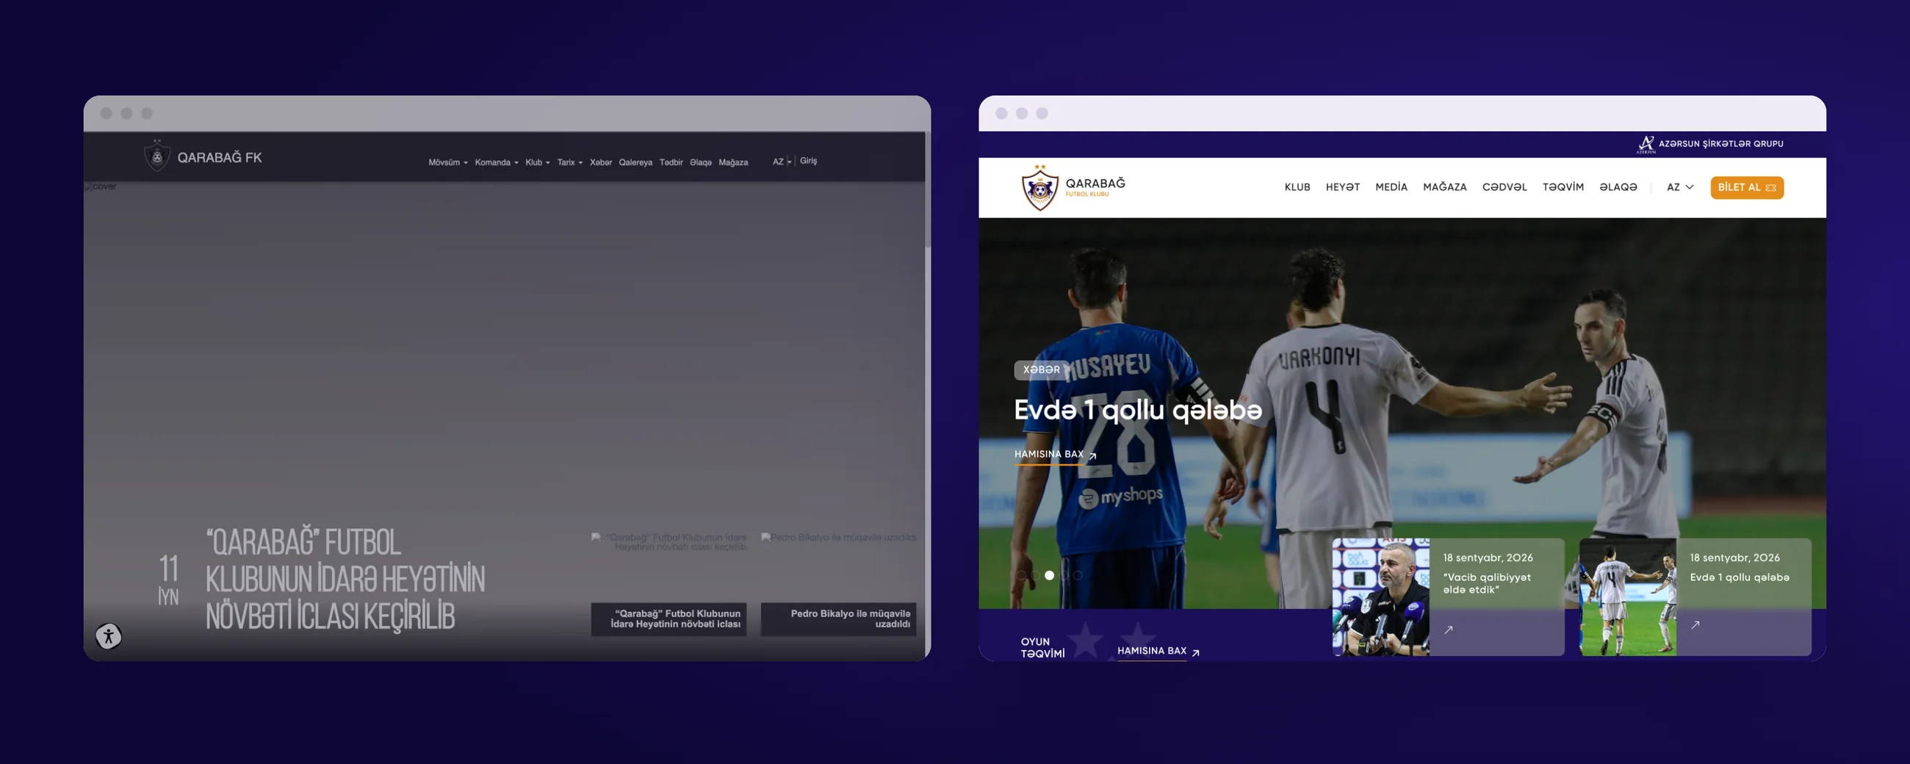The image size is (1910, 764).
Task: Expand the Mövsüm dropdown in the old site
Action: click(x=448, y=162)
